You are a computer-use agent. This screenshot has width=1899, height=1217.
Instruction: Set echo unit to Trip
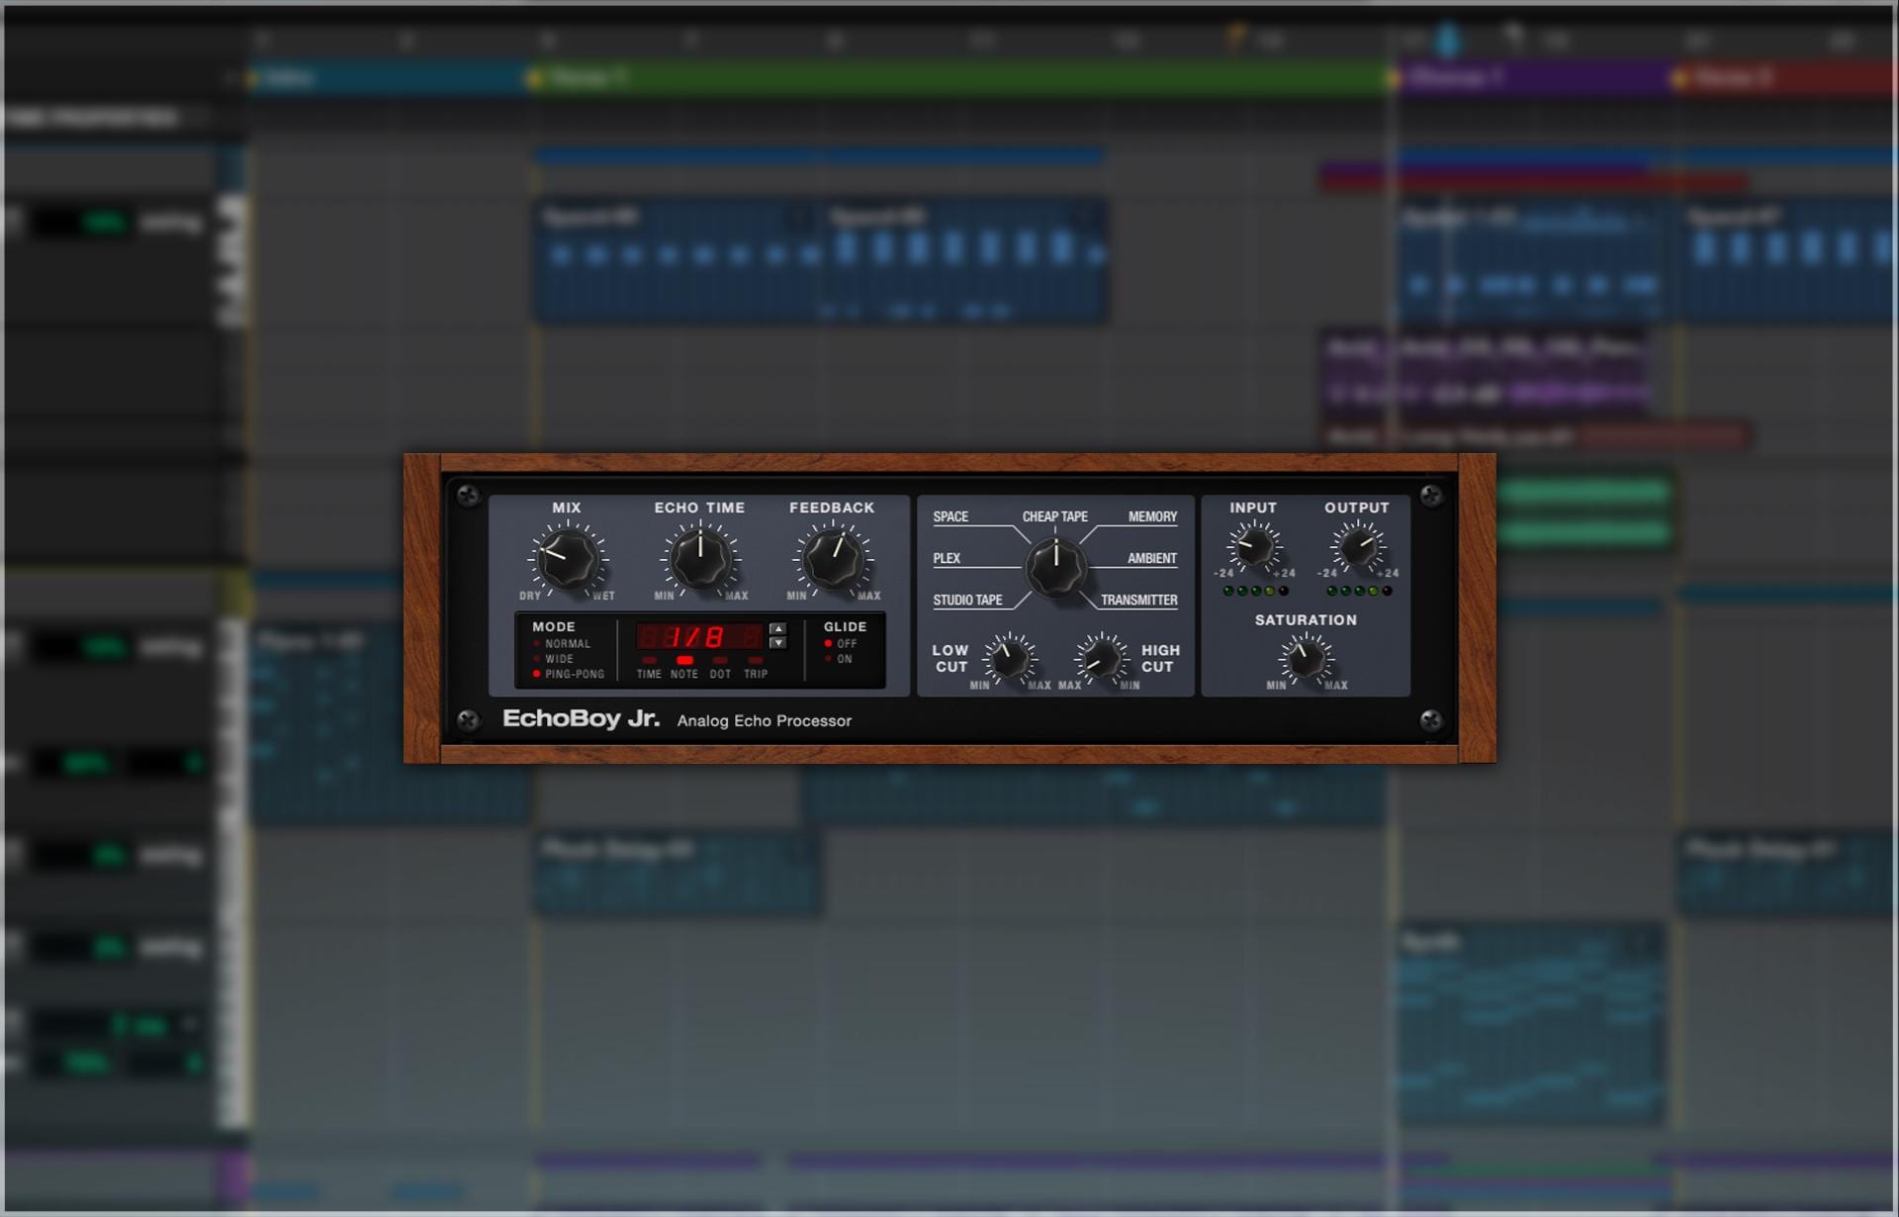pyautogui.click(x=756, y=667)
